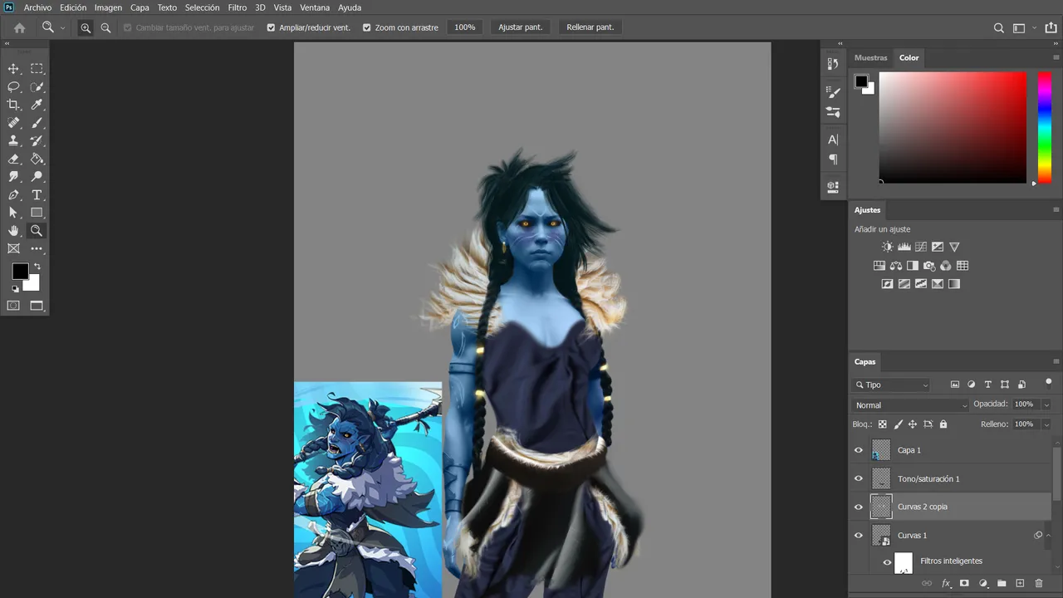Create a new layer group
Screen dimensions: 1063x598
[1002, 584]
